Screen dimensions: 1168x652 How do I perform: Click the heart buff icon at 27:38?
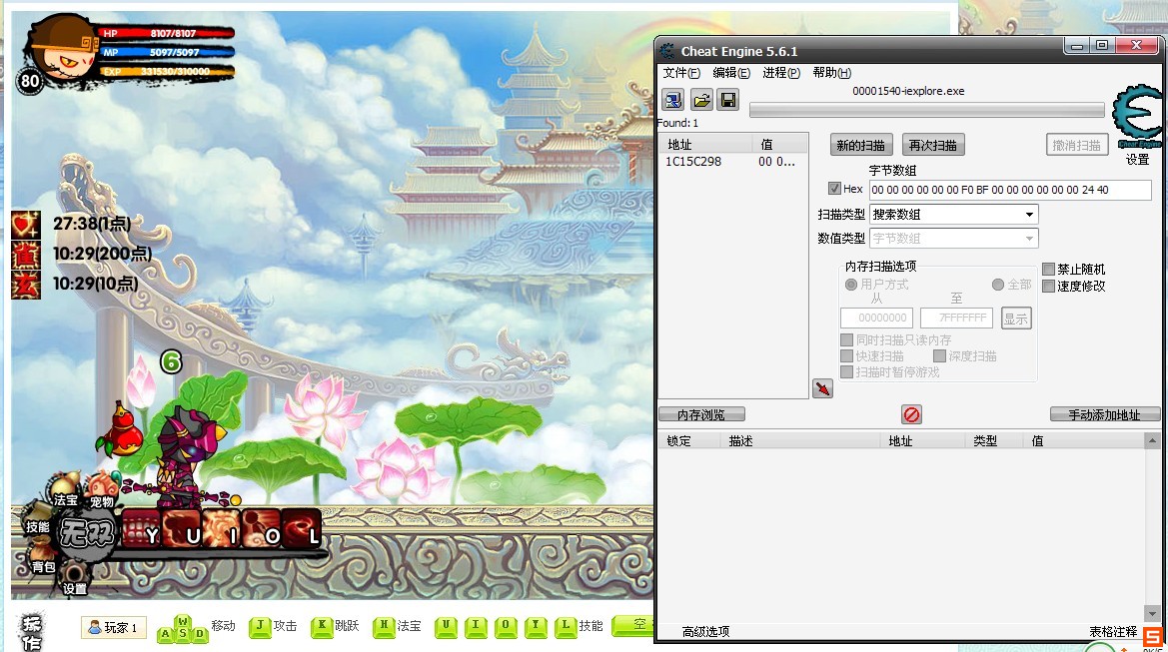(x=25, y=224)
